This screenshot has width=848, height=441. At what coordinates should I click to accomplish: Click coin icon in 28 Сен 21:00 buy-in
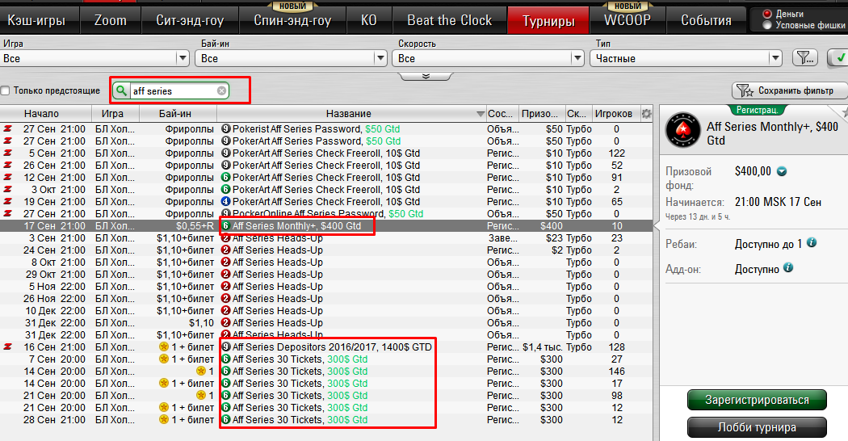pos(164,419)
